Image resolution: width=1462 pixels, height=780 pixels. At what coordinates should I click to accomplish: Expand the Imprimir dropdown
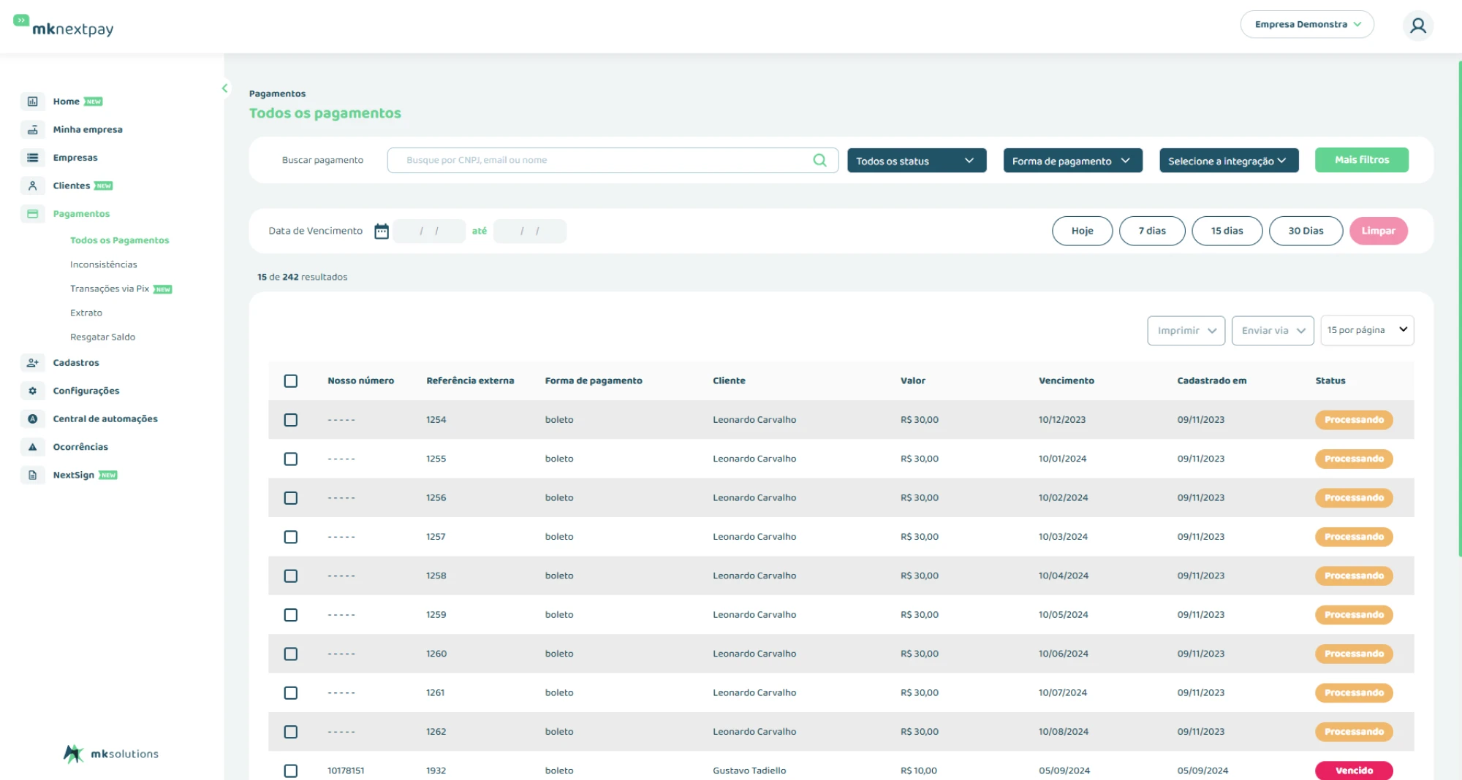click(x=1186, y=330)
